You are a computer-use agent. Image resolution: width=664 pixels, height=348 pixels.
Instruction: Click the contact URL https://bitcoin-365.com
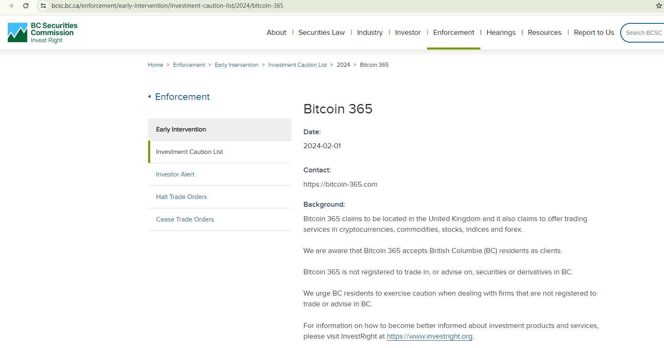(x=340, y=184)
